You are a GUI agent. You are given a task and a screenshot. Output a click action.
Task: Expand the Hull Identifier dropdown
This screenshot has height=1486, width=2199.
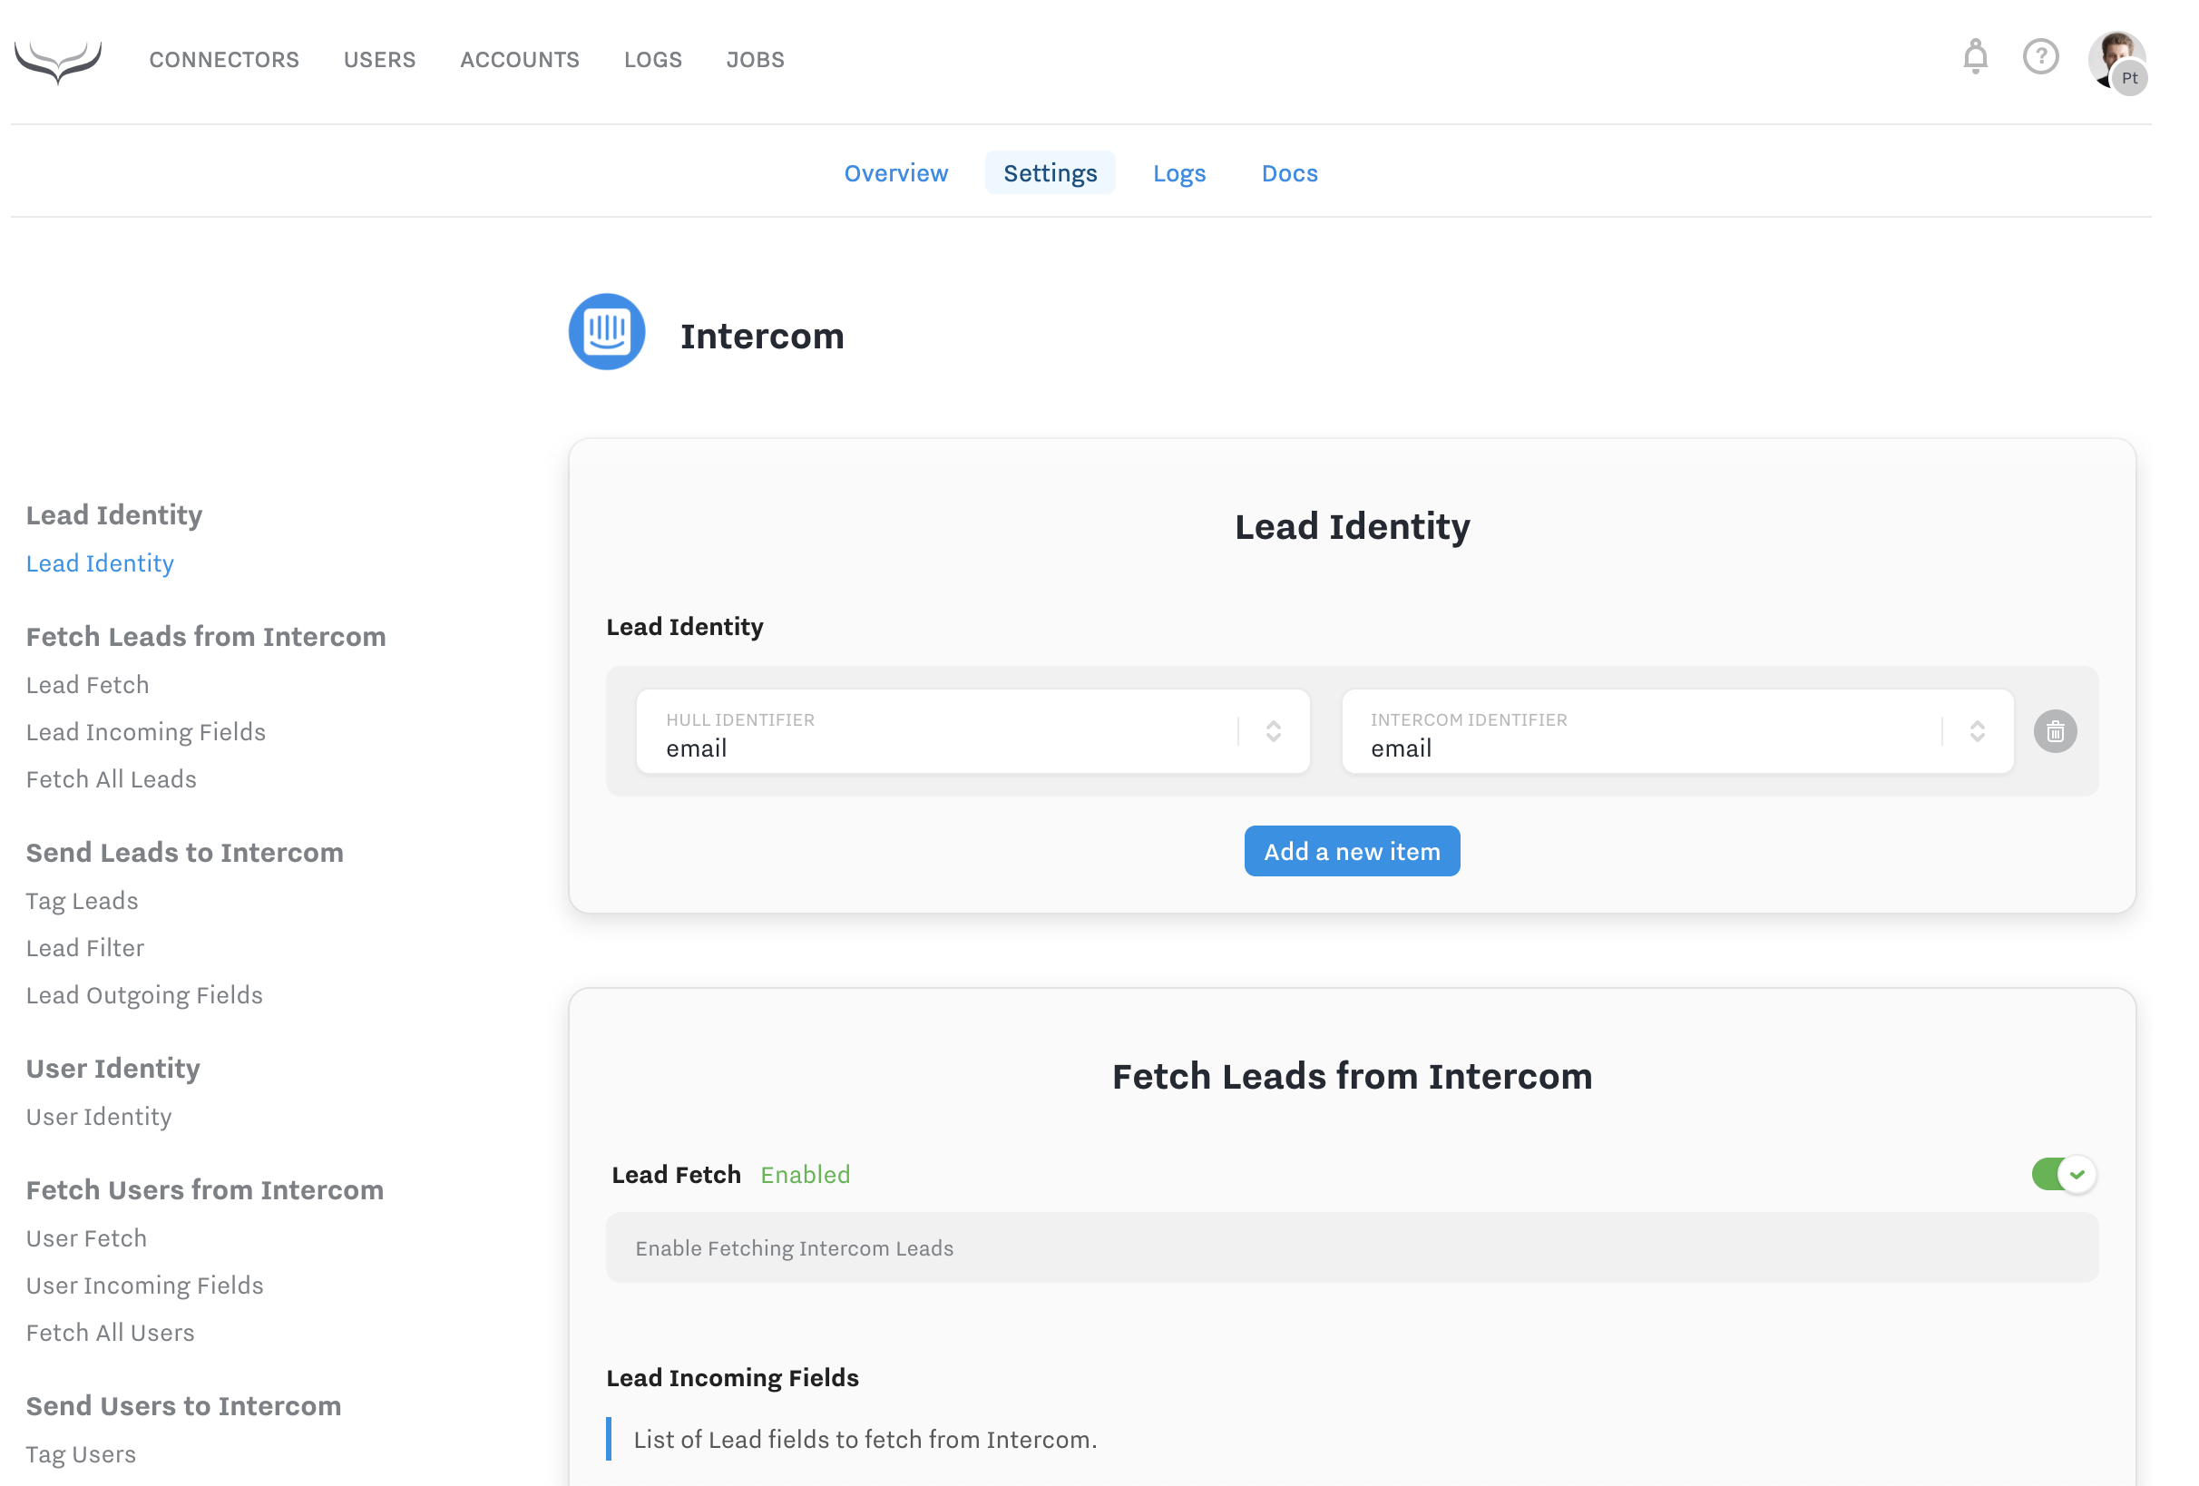1273,731
